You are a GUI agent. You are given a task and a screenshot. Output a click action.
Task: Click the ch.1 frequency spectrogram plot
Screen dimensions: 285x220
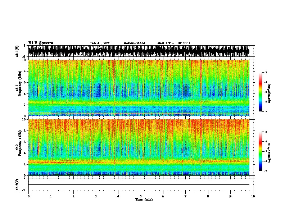139,88
